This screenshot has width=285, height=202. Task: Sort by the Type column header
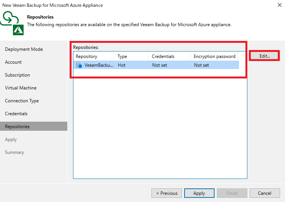coord(131,56)
